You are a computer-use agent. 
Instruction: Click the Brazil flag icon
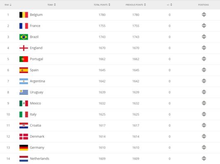[23, 37]
